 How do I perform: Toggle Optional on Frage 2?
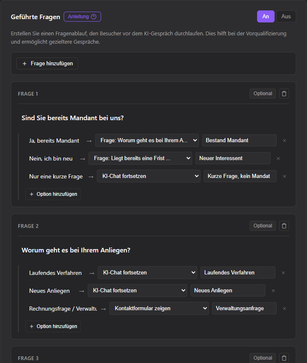(x=262, y=226)
